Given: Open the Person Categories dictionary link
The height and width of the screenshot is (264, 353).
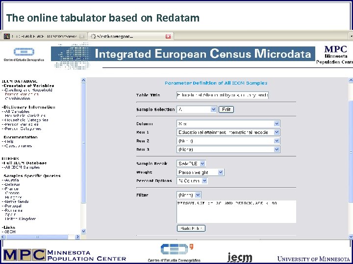Looking at the screenshot, I should click(x=22, y=129).
